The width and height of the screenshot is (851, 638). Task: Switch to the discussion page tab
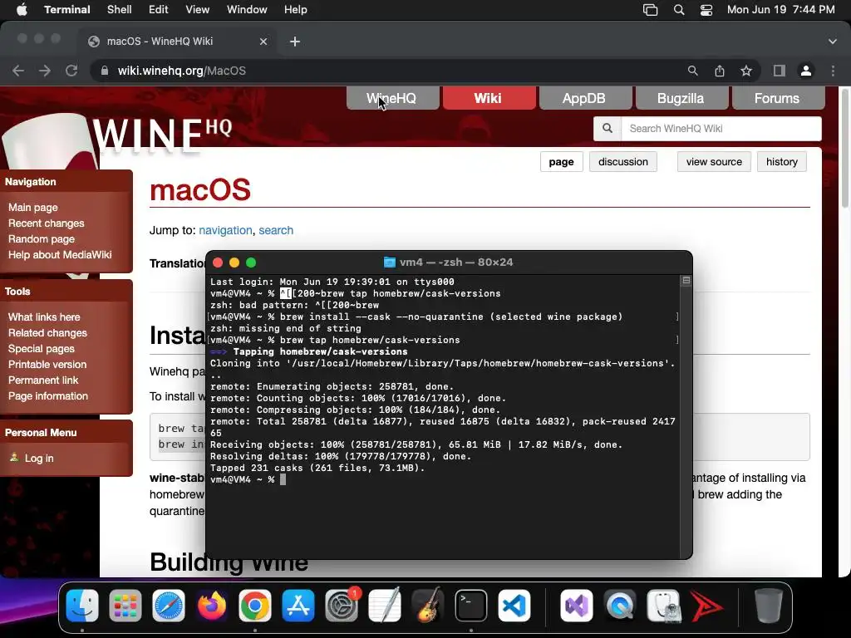tap(623, 162)
